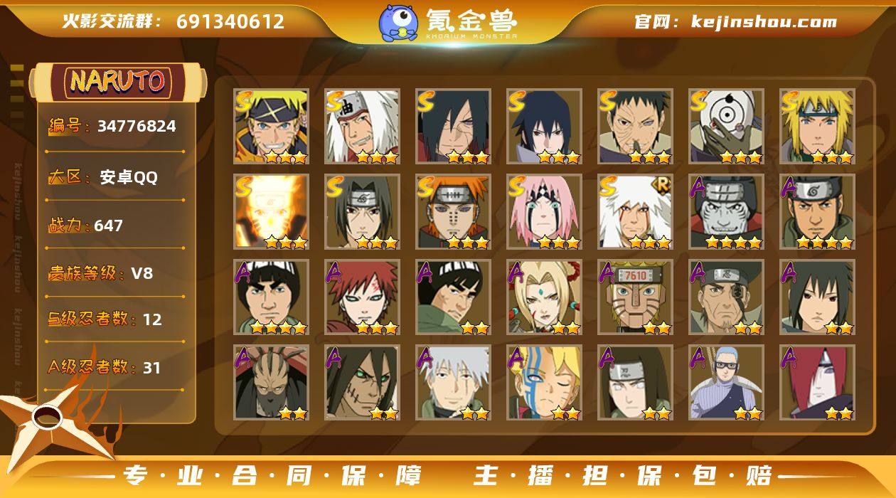Select the sleeping Boruto blue-marked portrait
Image resolution: width=896 pixels, height=498 pixels.
pos(544,382)
